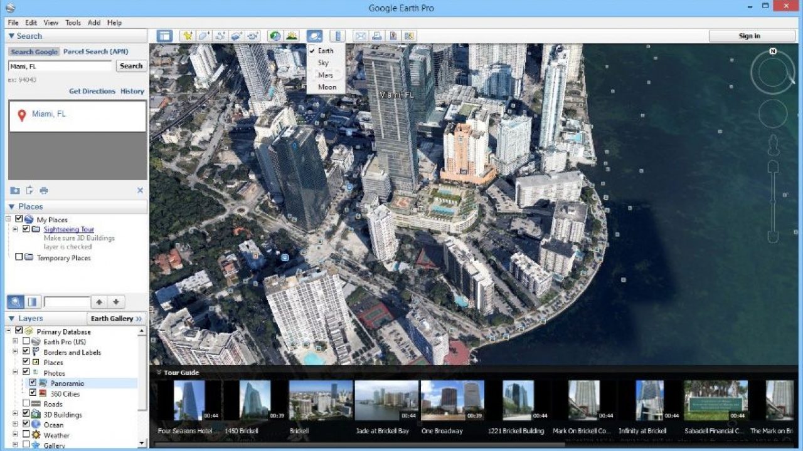Viewport: 803px width, 451px height.
Task: Open the View menu
Action: coord(51,23)
